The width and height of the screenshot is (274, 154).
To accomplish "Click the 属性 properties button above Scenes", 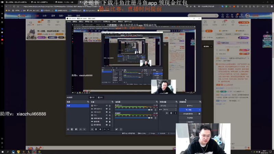I will point(92,98).
